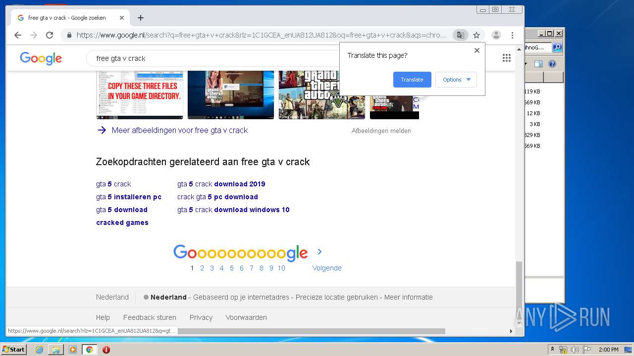Go to results page 3
The width and height of the screenshot is (634, 356).
[212, 268]
